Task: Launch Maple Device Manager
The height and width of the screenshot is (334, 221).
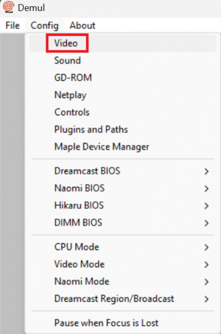Action: 122,147
